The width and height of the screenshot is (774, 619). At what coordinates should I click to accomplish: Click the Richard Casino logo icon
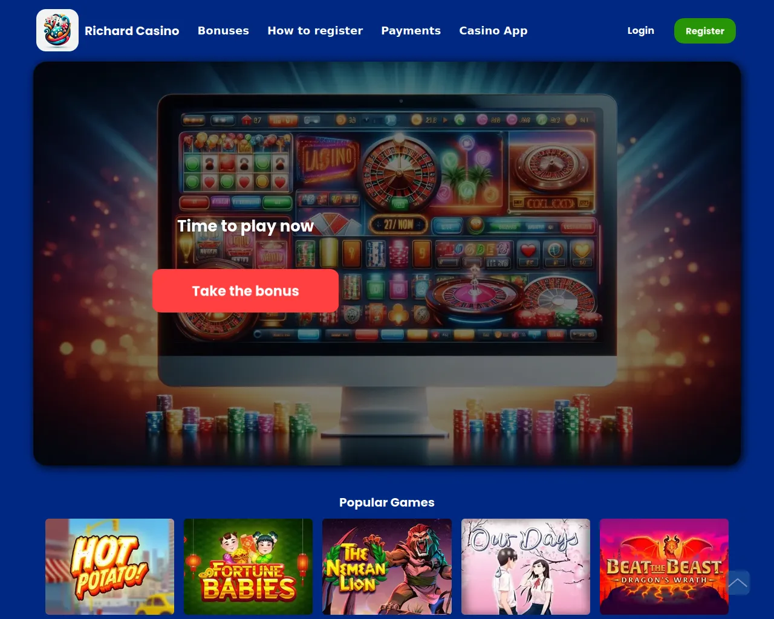pos(57,30)
